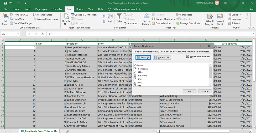Click the Unselect All button
This screenshot has width=256, height=133.
pyautogui.click(x=162, y=57)
